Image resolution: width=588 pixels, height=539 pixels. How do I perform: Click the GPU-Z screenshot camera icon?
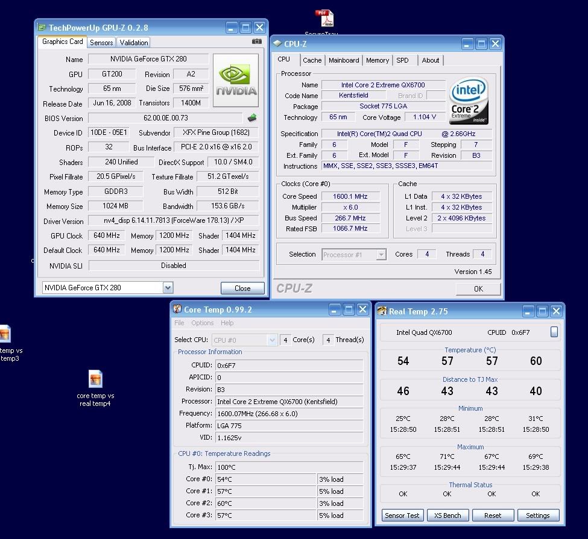257,42
